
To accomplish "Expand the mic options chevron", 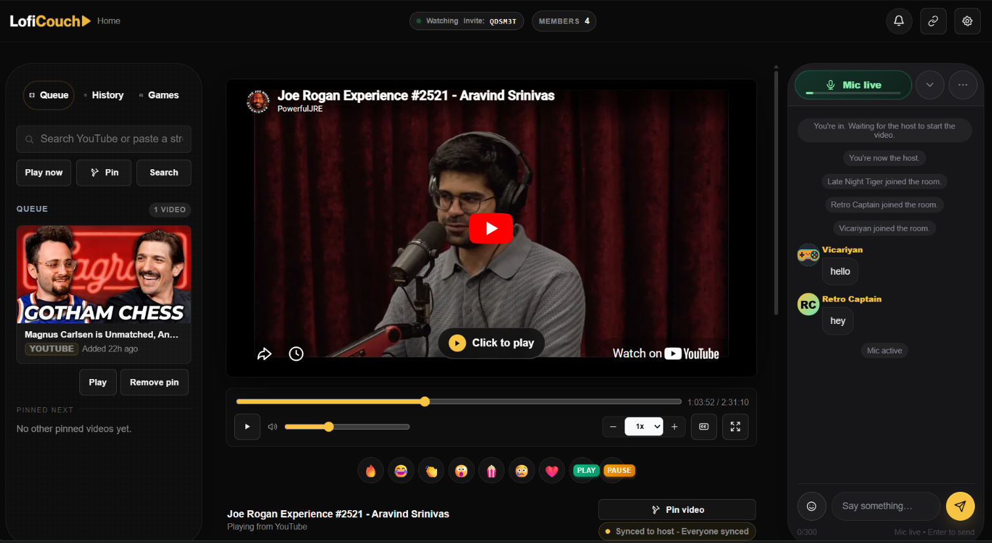I will [930, 85].
